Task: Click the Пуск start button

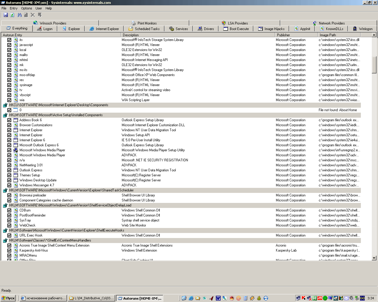Action: click(x=8, y=298)
